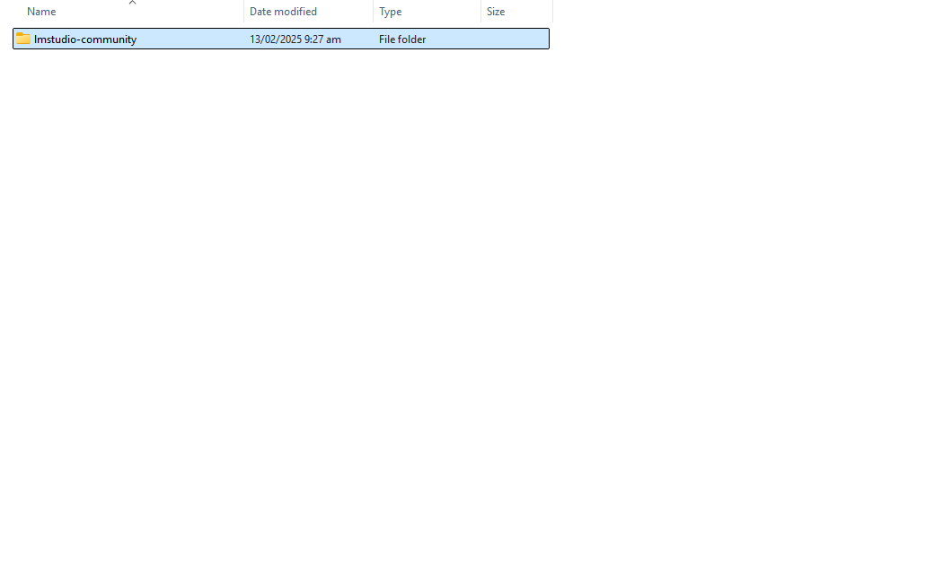Click the 9:27 am time in the folder row

tap(322, 39)
